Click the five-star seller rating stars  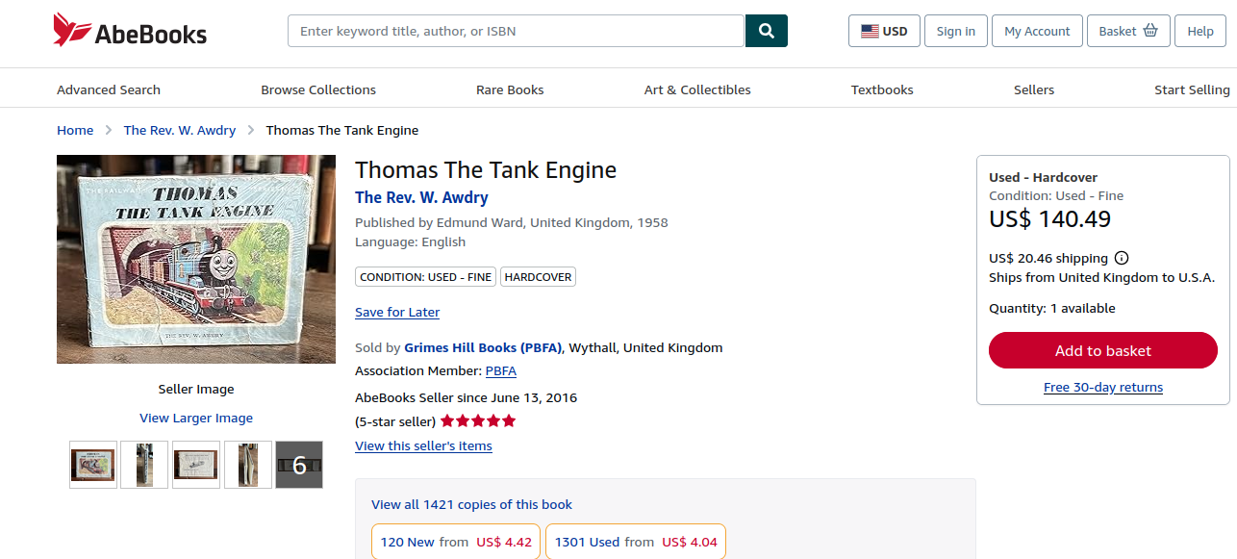coord(478,421)
